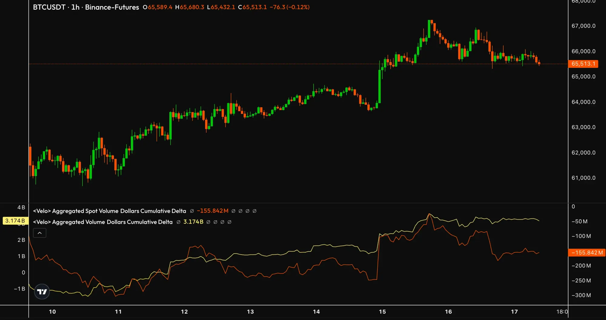Click the 62,000.0 price axis label
This screenshot has height=320, width=606.
tap(584, 153)
